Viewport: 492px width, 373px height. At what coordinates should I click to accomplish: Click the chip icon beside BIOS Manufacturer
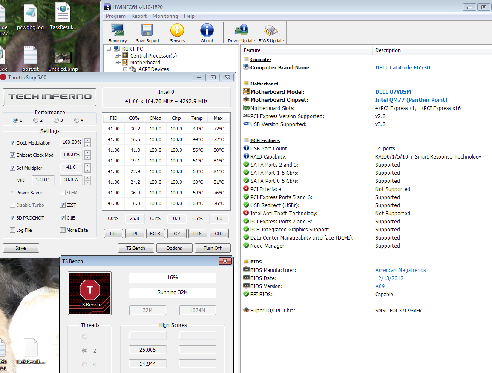246,270
